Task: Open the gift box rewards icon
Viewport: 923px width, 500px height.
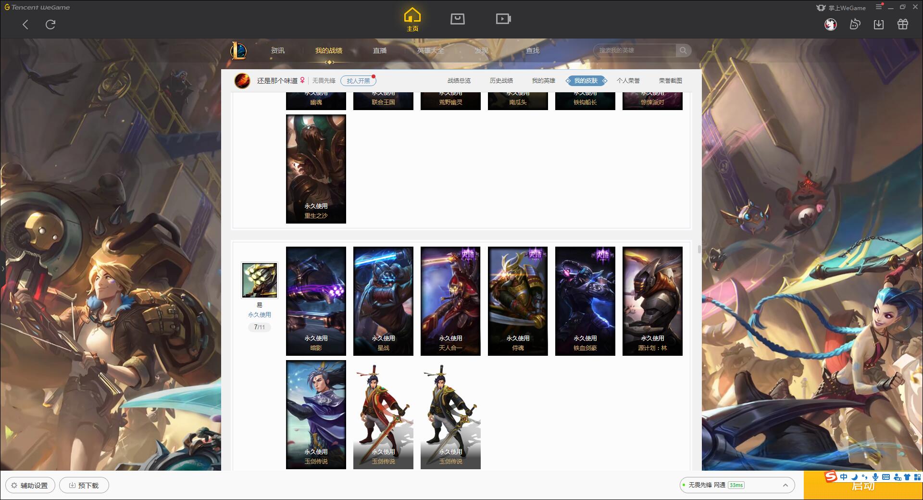Action: [x=903, y=25]
